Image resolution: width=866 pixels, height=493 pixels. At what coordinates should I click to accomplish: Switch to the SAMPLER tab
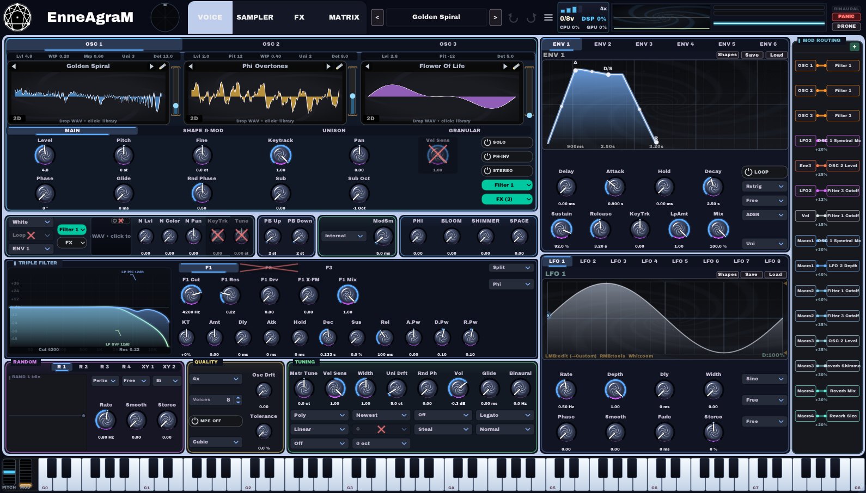point(255,17)
